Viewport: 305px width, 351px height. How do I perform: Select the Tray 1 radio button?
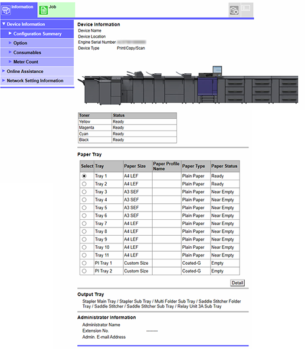(x=84, y=176)
